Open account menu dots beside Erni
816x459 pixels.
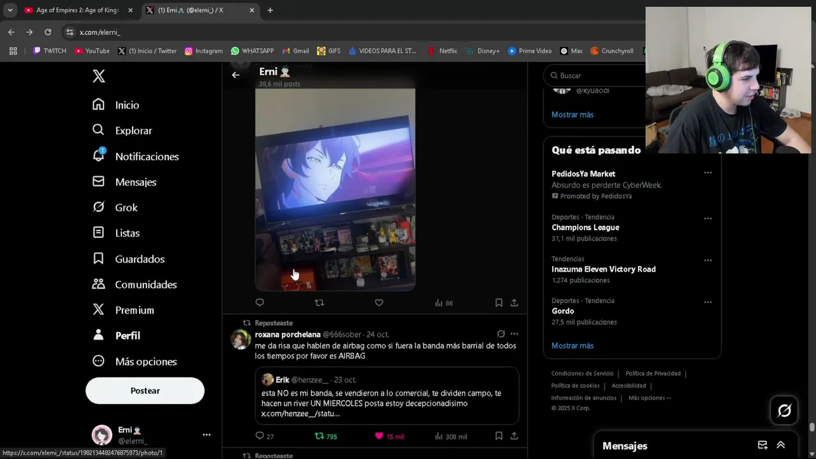(x=207, y=435)
